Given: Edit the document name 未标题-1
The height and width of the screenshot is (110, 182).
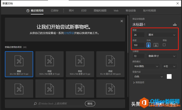Looking at the screenshot, I should click(x=139, y=25).
